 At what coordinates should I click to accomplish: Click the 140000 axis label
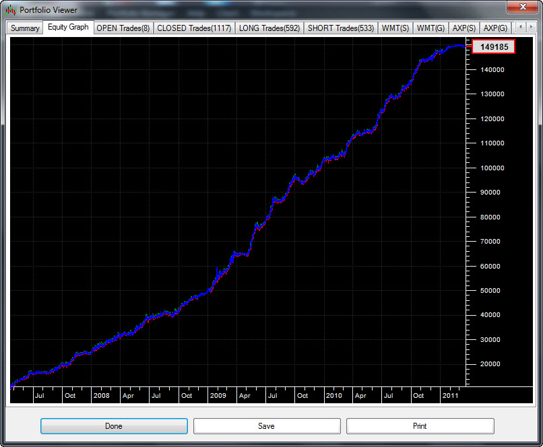(x=492, y=69)
